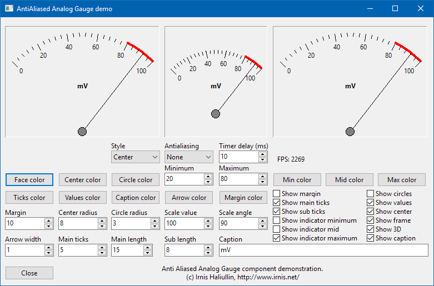Click the Circle color button

click(x=136, y=180)
